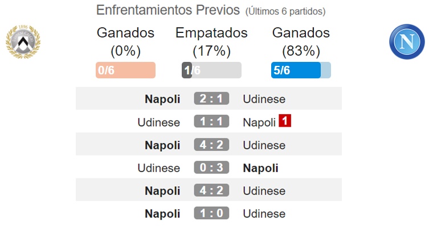Click the Empatados (17%) label
This screenshot has height=226, width=429.
coord(211,41)
